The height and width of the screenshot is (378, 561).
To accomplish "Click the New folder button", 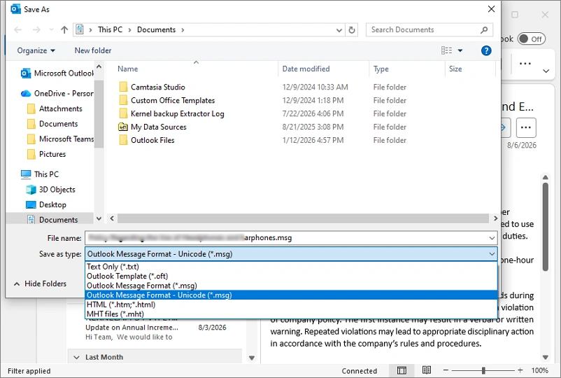I will coord(92,50).
